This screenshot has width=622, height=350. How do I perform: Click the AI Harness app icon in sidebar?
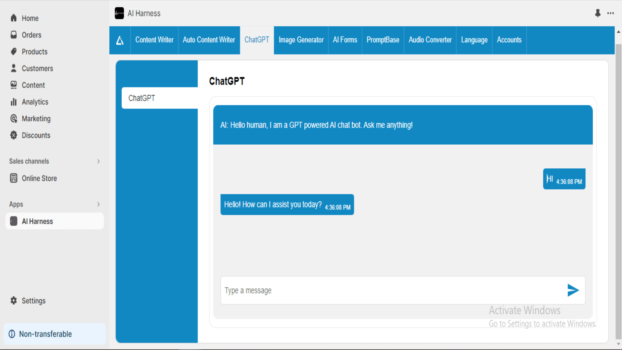point(14,221)
